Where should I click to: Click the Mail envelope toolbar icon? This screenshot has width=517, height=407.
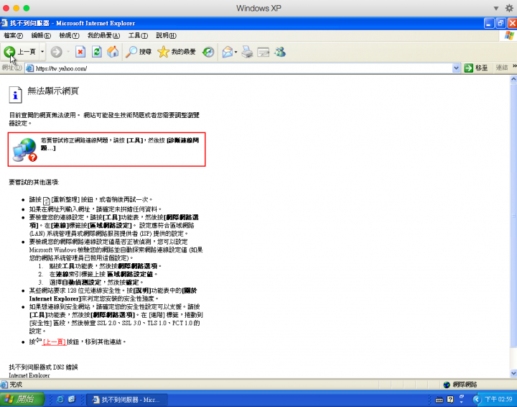click(228, 52)
